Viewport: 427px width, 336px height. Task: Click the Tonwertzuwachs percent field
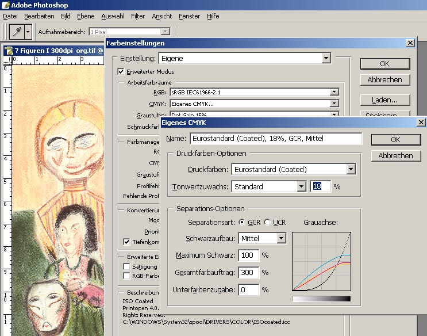tap(321, 186)
